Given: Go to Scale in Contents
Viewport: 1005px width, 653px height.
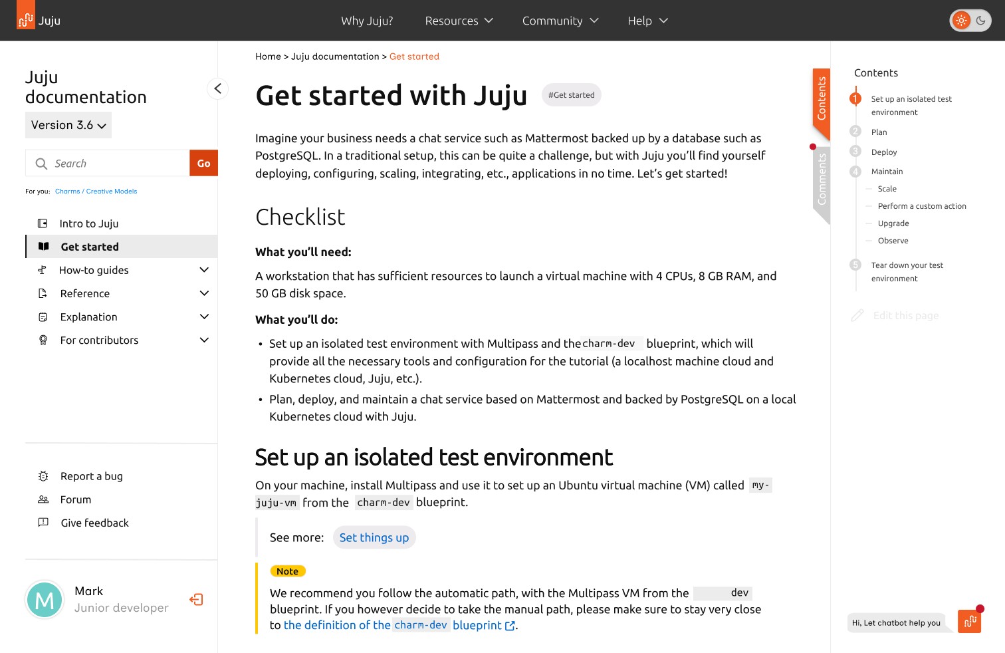Looking at the screenshot, I should point(887,189).
